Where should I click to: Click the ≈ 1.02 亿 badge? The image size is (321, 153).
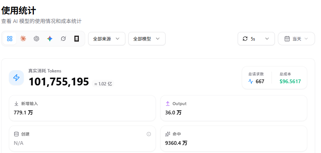[103, 84]
